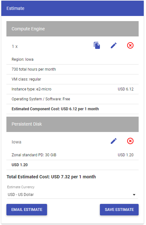Image resolution: width=146 pixels, height=225 pixels.
Task: Click the Total Estimated Cost text
Action: tap(51, 177)
